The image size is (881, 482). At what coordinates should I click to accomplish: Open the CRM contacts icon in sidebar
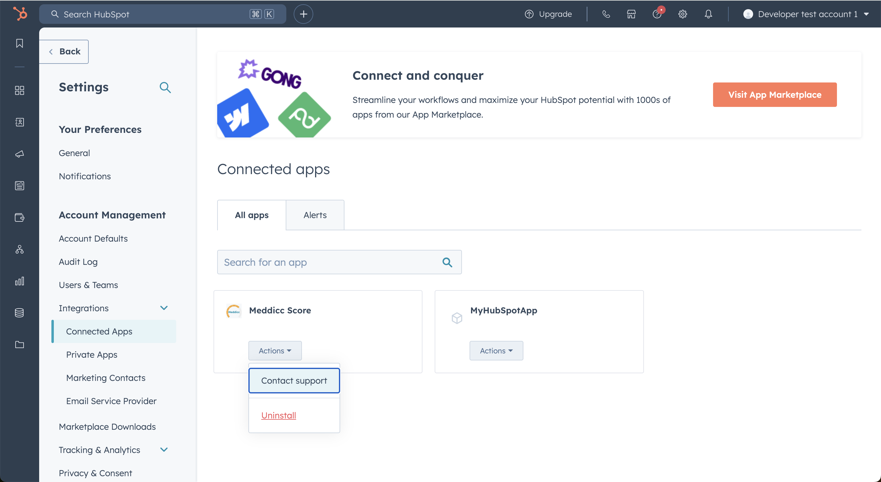coord(20,122)
